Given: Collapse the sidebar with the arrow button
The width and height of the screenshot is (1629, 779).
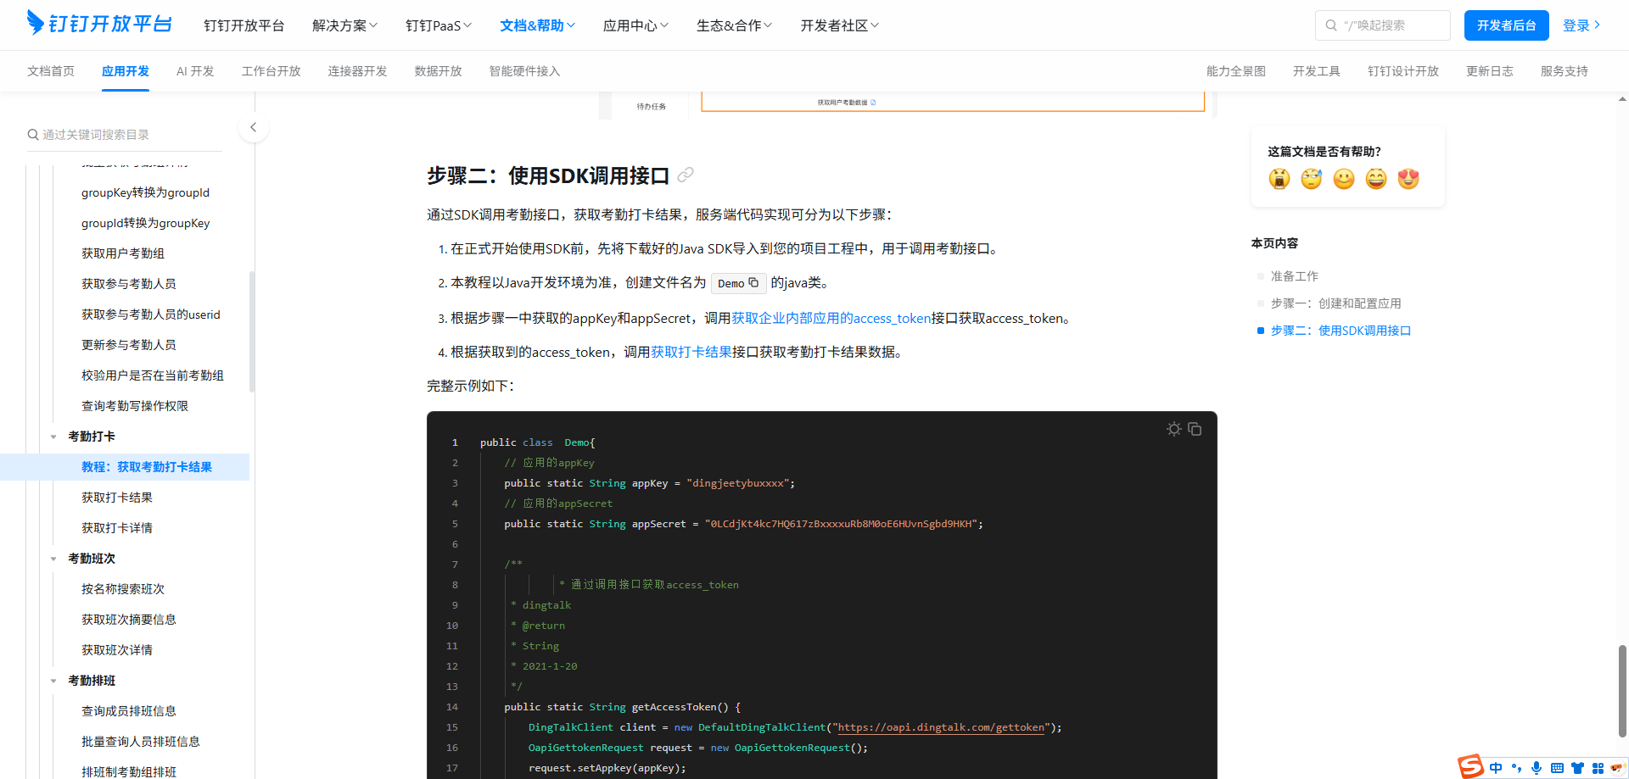Looking at the screenshot, I should [x=253, y=127].
